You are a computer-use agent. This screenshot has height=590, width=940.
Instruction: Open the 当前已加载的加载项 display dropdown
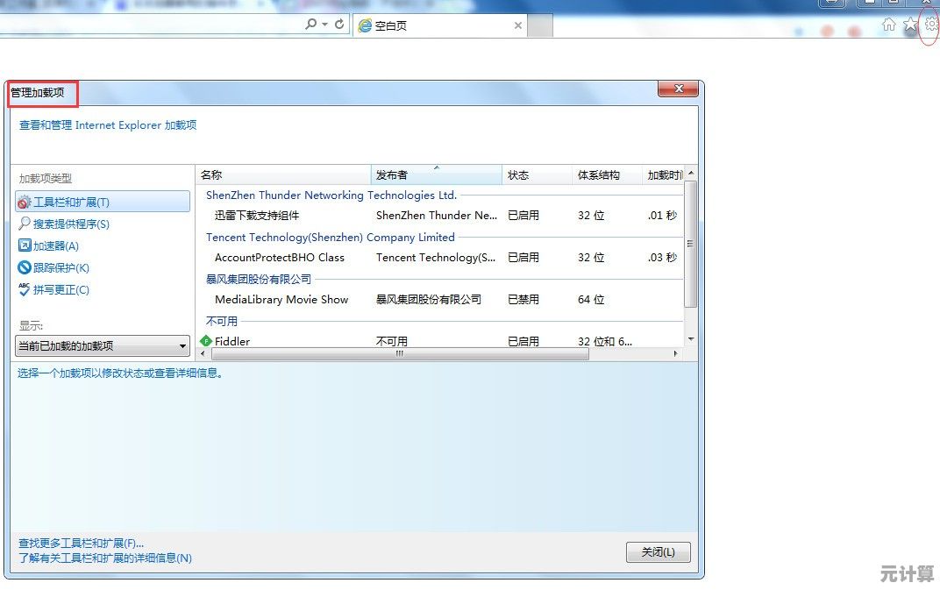point(103,346)
